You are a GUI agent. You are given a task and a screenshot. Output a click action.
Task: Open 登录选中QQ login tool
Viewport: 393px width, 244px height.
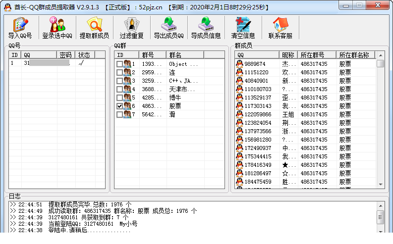tap(57, 28)
